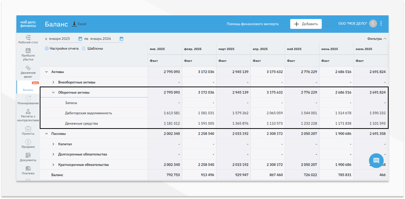405x199 pixels.
Task: Open the Продажи section
Action: pos(28,144)
